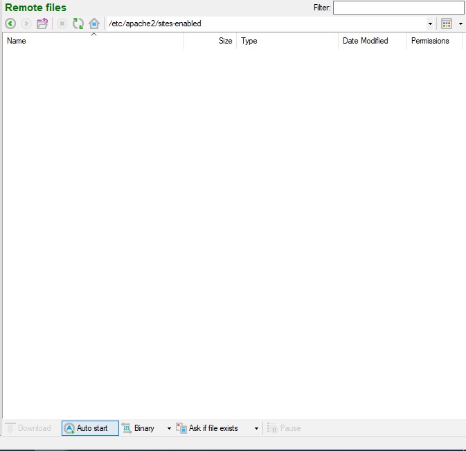The image size is (466, 451).
Task: Click the green Back navigation arrow
Action: point(10,24)
